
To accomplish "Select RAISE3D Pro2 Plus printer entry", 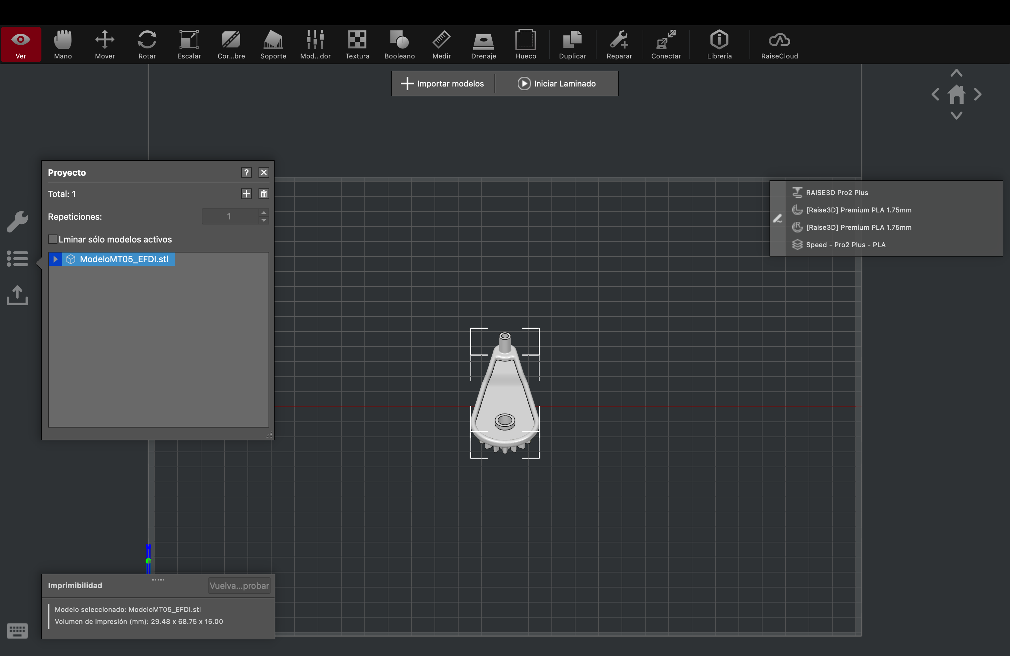I will tap(836, 193).
